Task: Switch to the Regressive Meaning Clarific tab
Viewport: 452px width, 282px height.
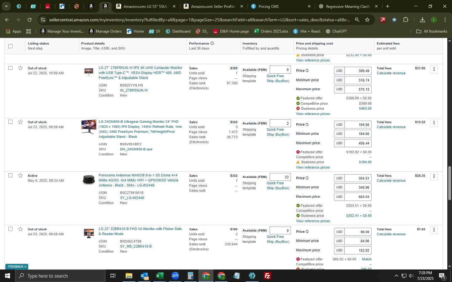Action: coord(348,6)
